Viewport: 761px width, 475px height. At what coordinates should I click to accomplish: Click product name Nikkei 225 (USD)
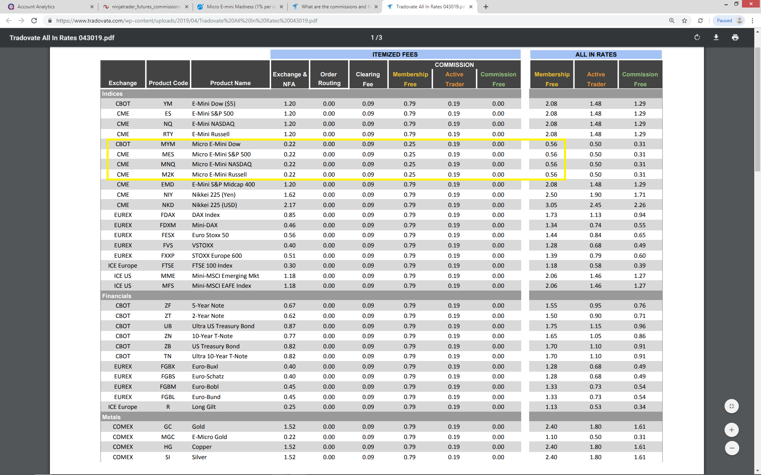pos(214,205)
